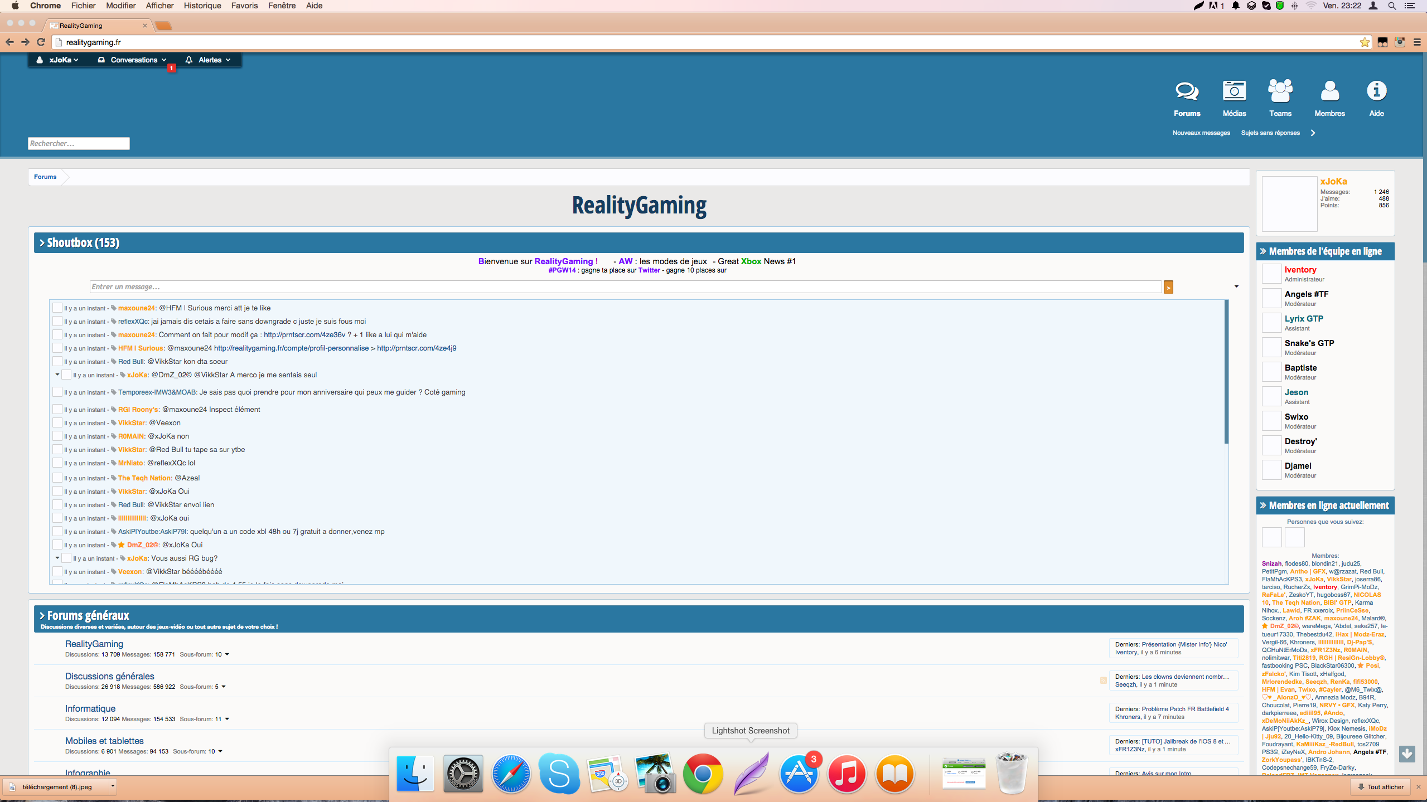Click the Tout afficher downloads button
Screen dimensions: 1427x802
pyautogui.click(x=1380, y=787)
